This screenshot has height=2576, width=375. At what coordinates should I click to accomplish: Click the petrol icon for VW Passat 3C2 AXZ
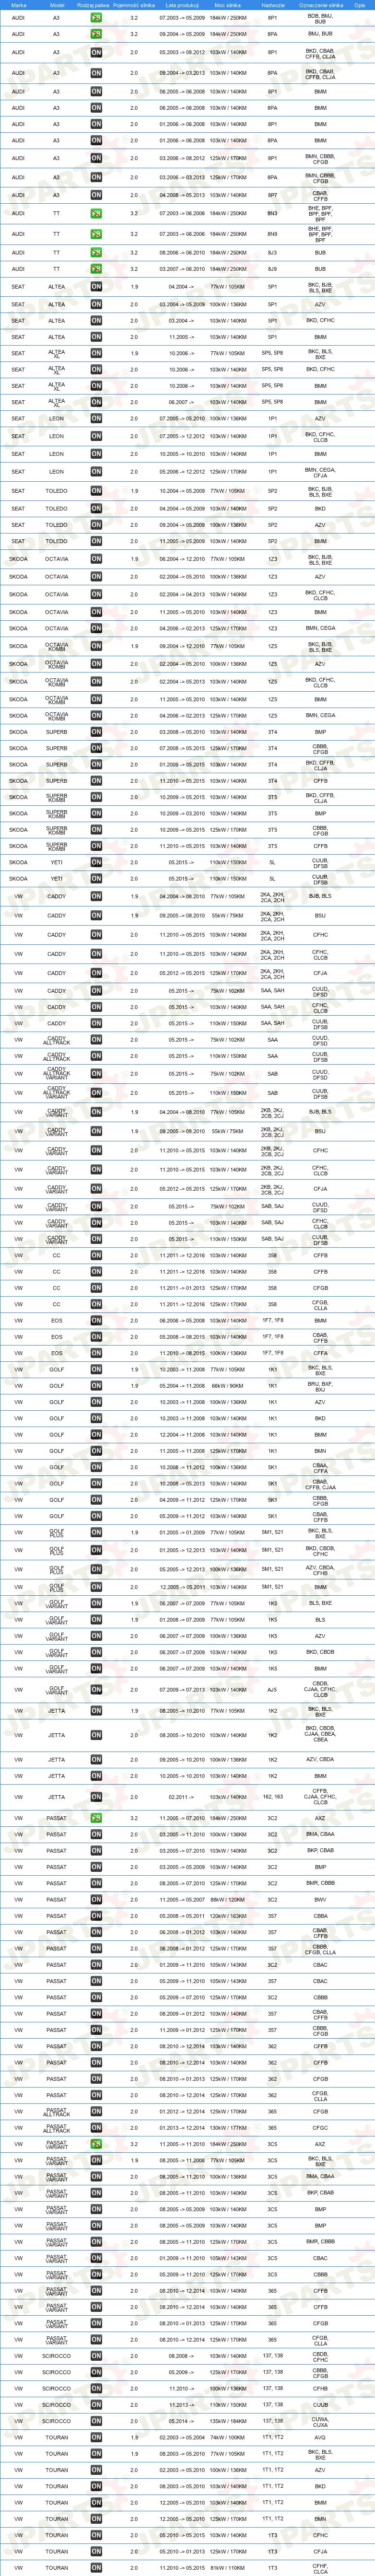click(x=96, y=1818)
